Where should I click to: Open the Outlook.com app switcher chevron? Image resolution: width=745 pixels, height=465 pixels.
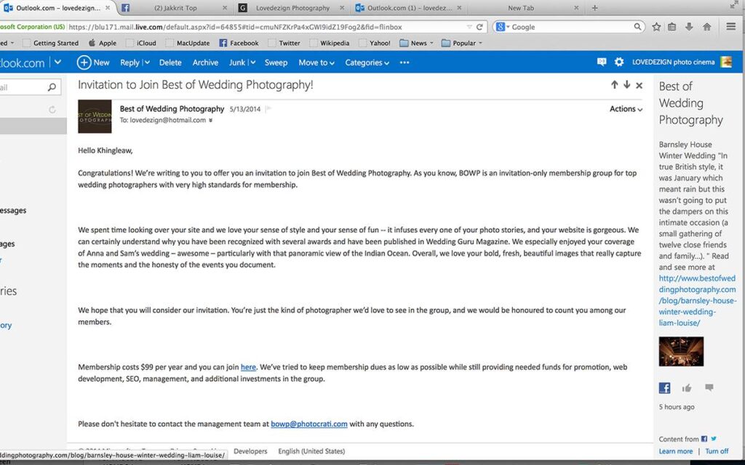(x=57, y=62)
